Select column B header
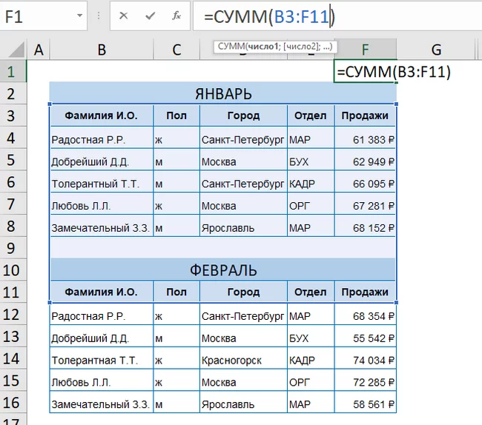The height and width of the screenshot is (425, 482). pyautogui.click(x=102, y=50)
